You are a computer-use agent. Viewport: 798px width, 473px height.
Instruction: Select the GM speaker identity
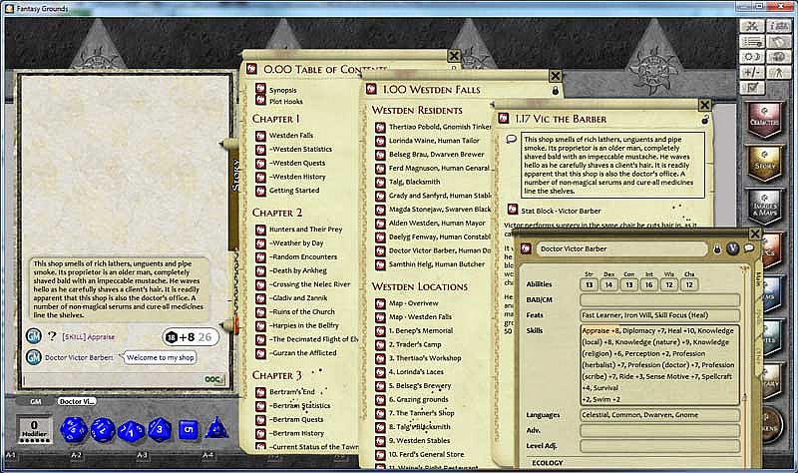[35, 401]
